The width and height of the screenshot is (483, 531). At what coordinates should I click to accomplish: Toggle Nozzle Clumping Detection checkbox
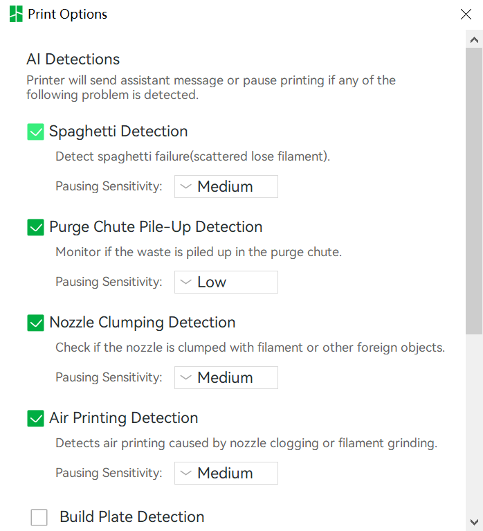pos(35,323)
